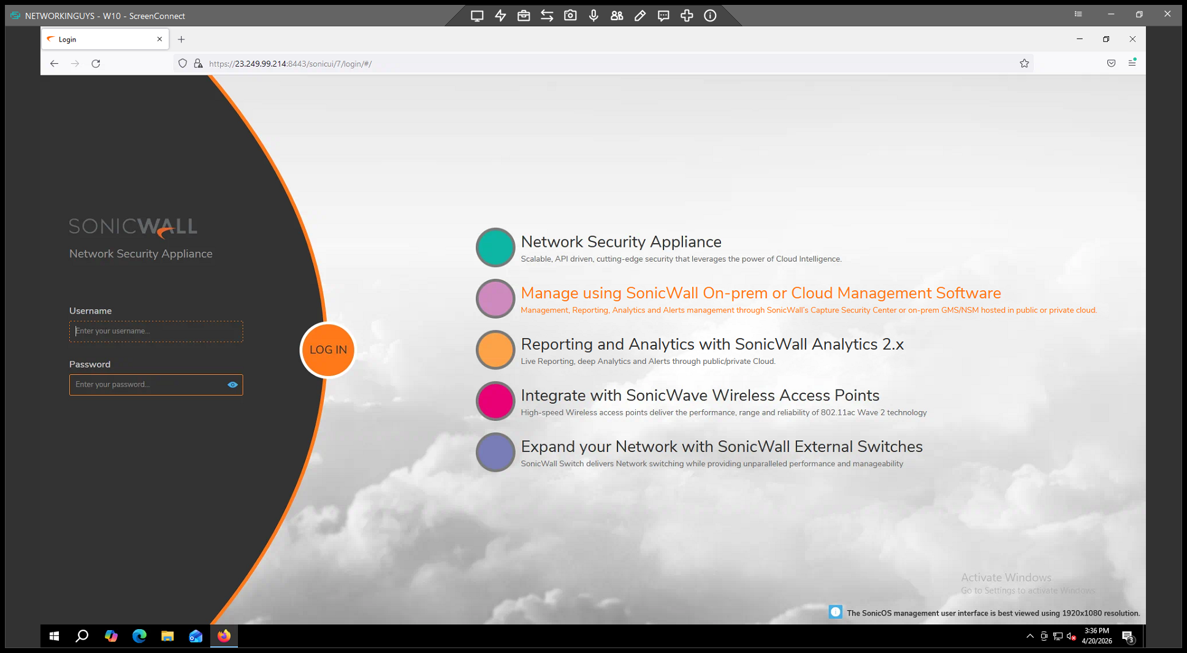Toggle password visibility eye icon
The width and height of the screenshot is (1187, 653).
click(232, 385)
